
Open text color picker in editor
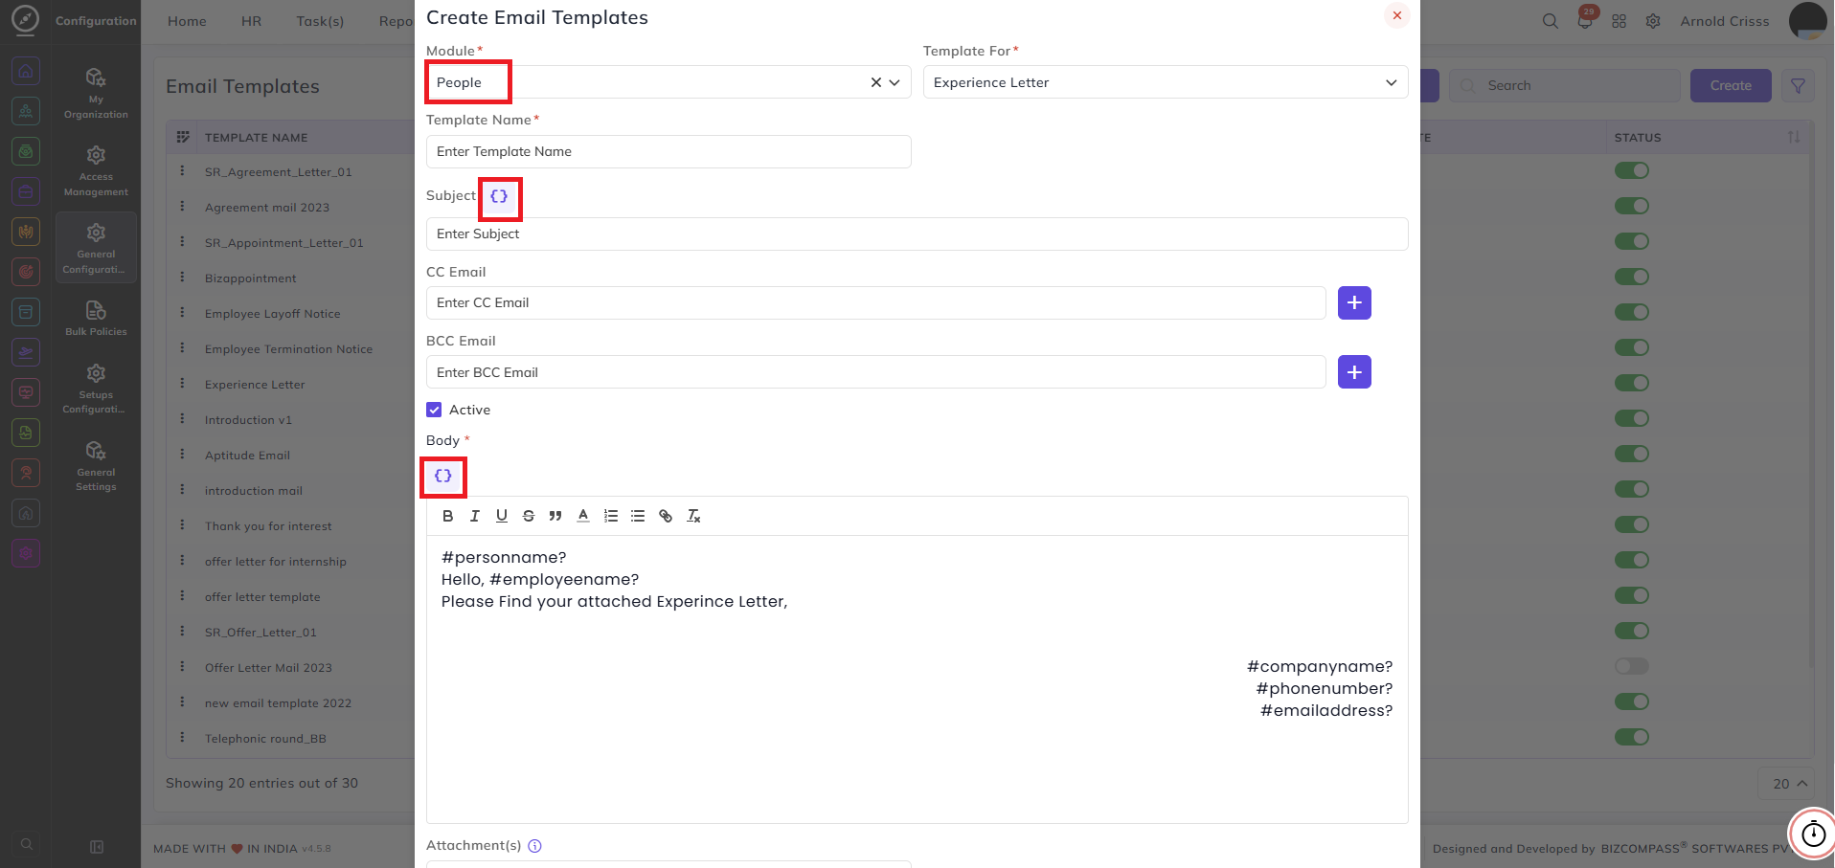(582, 516)
